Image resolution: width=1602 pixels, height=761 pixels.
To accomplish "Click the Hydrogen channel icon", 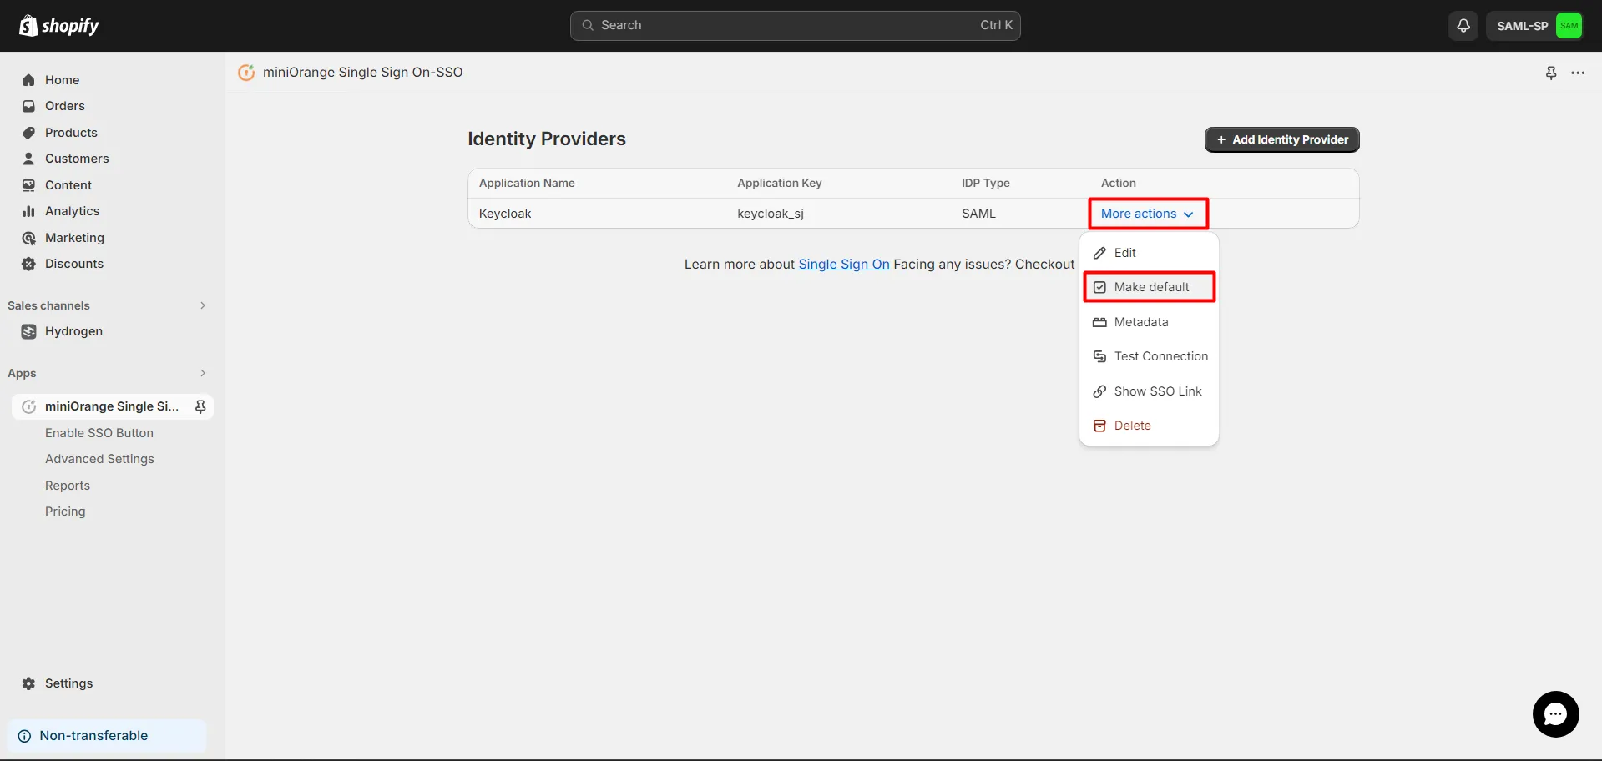I will [x=28, y=331].
